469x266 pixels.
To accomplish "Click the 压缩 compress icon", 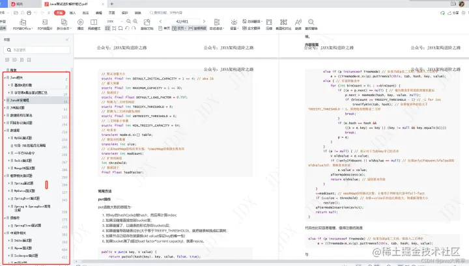I will tap(269, 22).
